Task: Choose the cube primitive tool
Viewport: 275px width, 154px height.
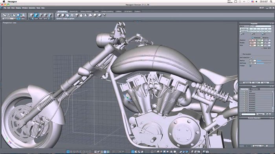Action: [59, 15]
